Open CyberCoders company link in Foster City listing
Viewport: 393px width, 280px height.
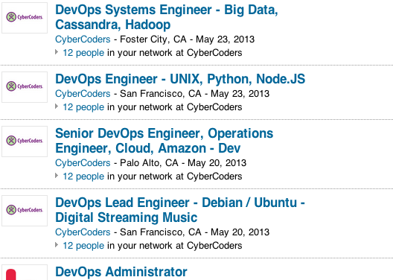coord(83,39)
